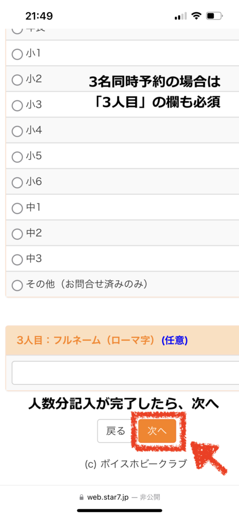This screenshot has width=239, height=517.
Task: Select the 小2 grade option
Action: click(x=17, y=79)
